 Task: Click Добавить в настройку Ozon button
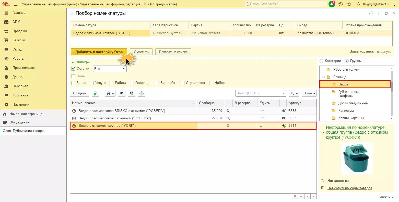pos(99,52)
